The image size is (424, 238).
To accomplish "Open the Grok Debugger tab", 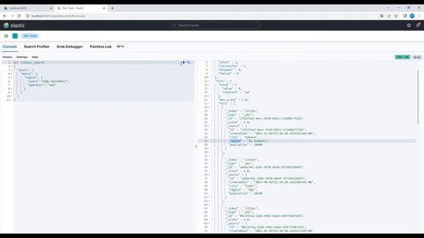I will [x=70, y=46].
